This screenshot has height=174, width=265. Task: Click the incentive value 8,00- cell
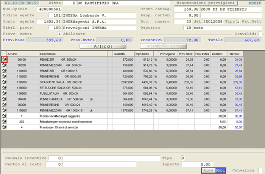coord(219,122)
